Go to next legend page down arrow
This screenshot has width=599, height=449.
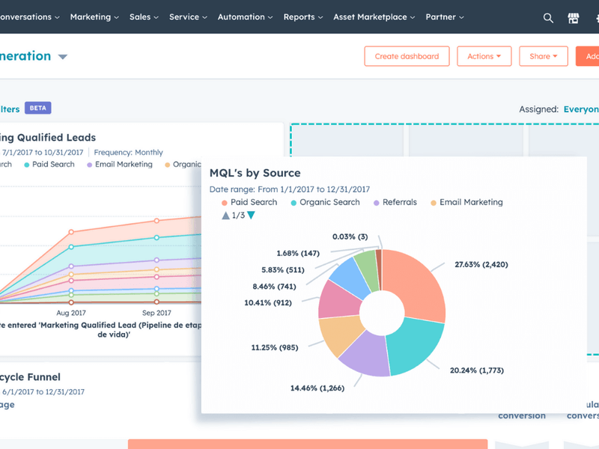coord(251,216)
